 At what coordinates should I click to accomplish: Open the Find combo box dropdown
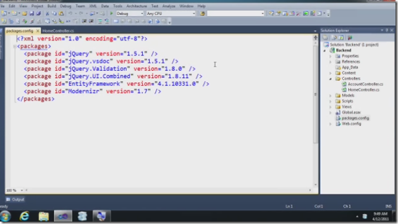point(263,14)
